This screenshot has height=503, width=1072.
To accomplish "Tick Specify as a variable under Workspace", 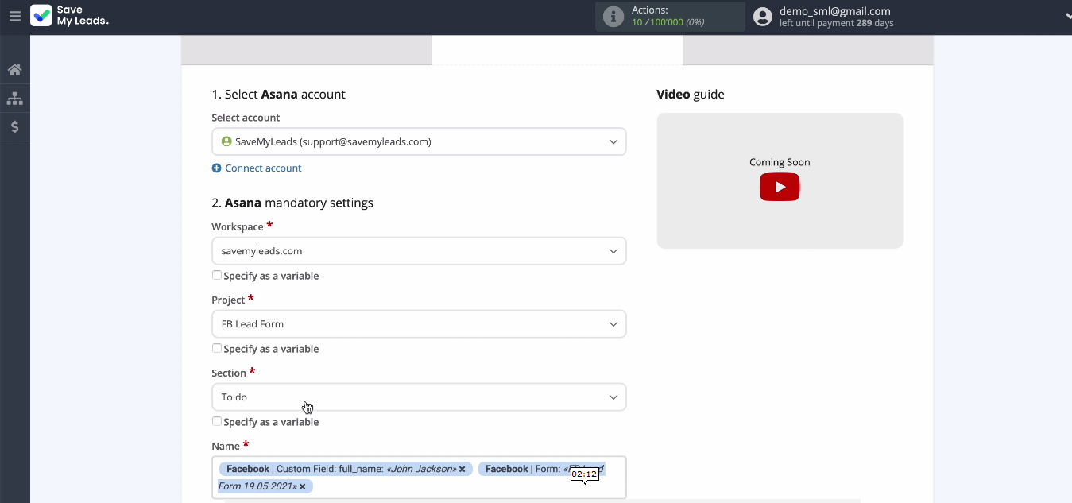I will (x=217, y=276).
